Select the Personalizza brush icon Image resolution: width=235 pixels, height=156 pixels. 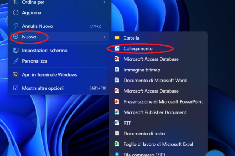pos(16,61)
